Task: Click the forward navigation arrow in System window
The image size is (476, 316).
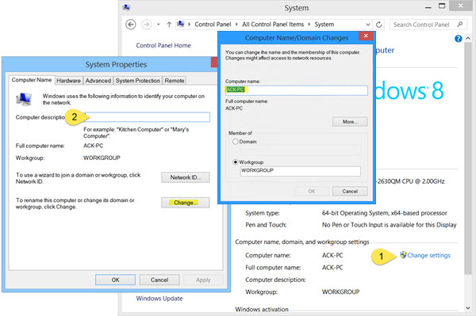Action: (146, 25)
